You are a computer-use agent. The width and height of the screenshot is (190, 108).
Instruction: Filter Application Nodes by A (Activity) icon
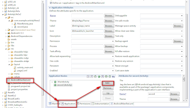pyautogui.click(x=95, y=76)
